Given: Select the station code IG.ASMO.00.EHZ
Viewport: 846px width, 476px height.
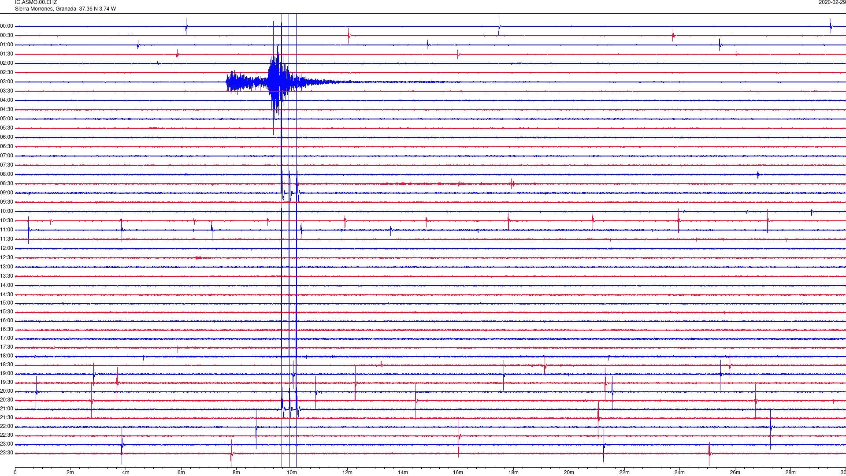Looking at the screenshot, I should coord(36,3).
